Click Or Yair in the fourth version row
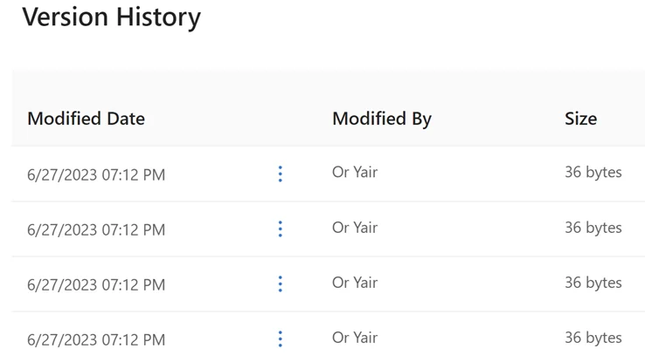645x362 pixels. (x=355, y=337)
